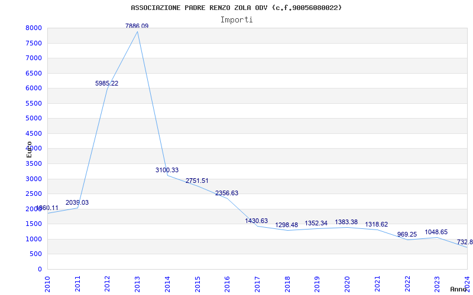The image size is (473, 295).
Task: Select the data label 1860.11
Action: click(47, 208)
